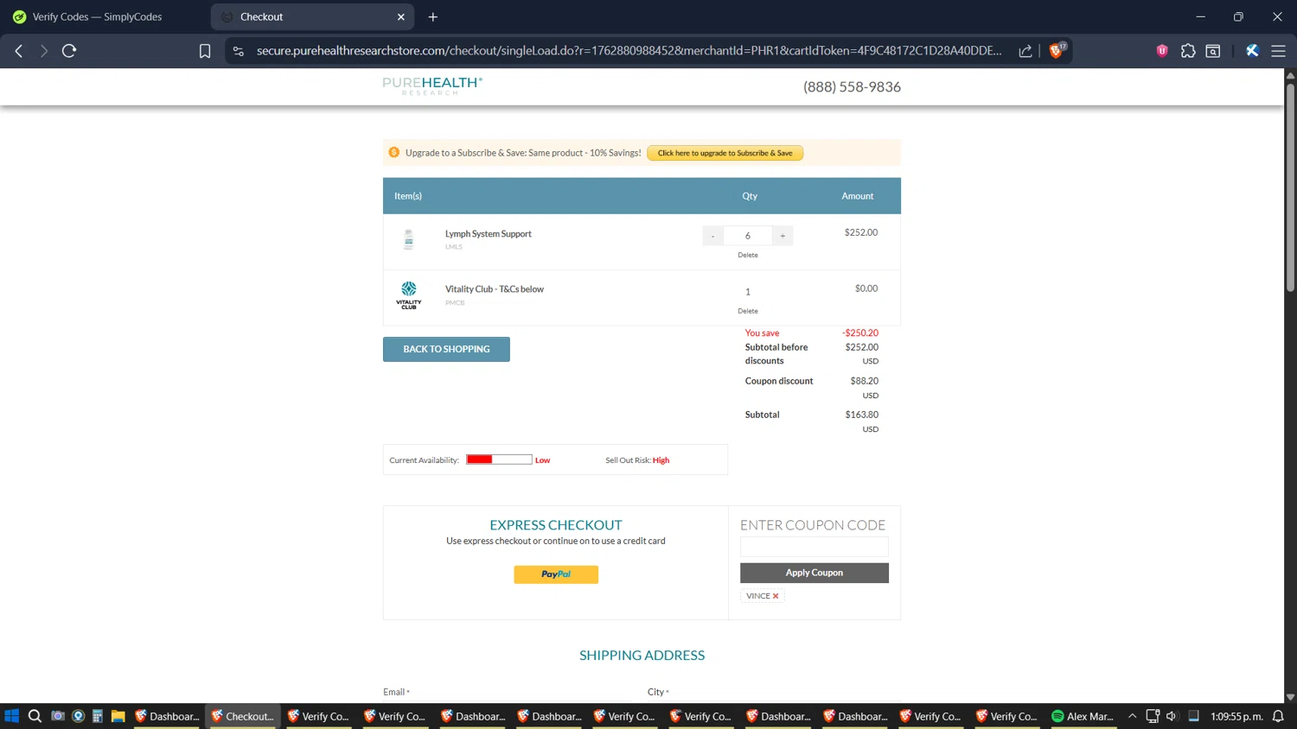Go back to the previous page

[x=19, y=51]
